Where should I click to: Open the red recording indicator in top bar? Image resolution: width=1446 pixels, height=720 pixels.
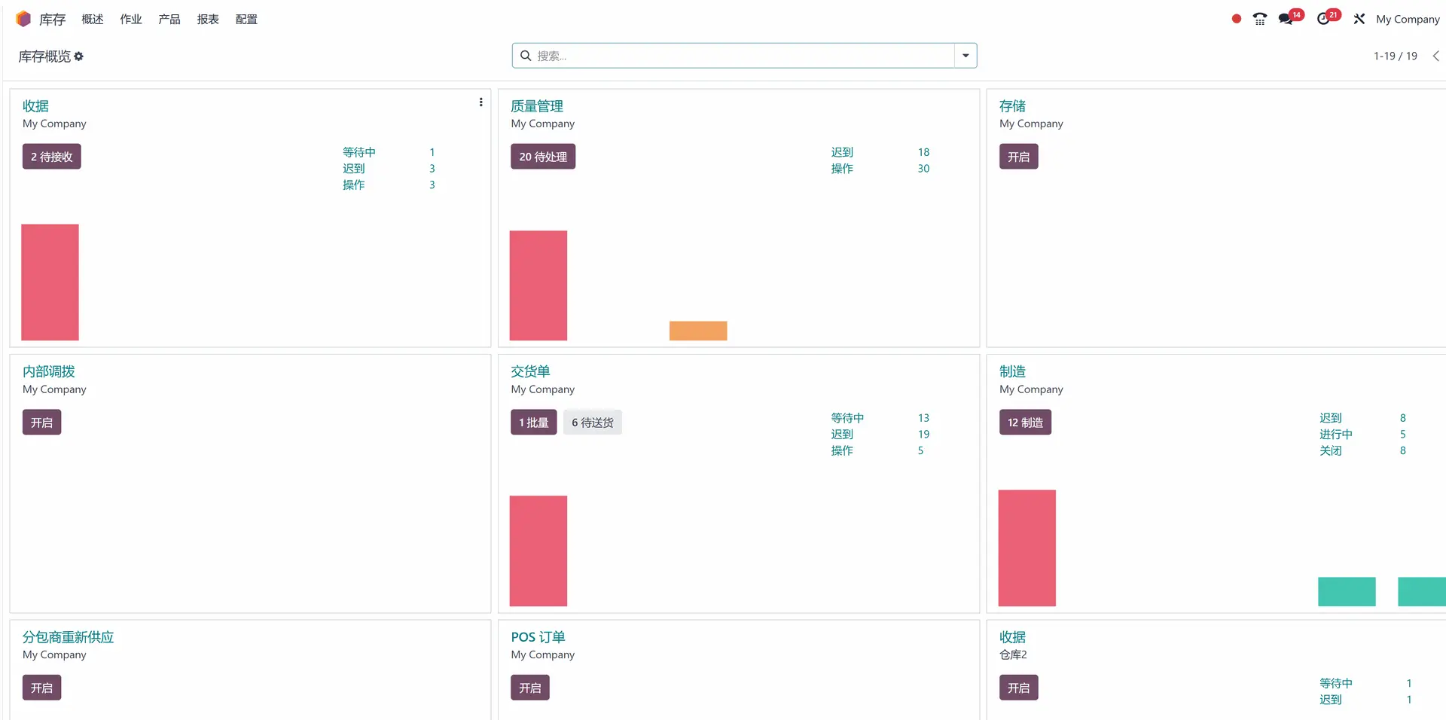tap(1236, 19)
